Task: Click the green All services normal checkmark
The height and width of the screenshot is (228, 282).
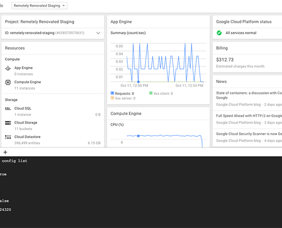Action: coord(219,33)
